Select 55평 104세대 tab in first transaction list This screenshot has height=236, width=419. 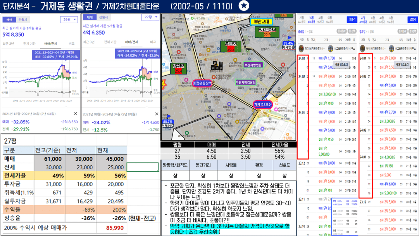click(329, 20)
